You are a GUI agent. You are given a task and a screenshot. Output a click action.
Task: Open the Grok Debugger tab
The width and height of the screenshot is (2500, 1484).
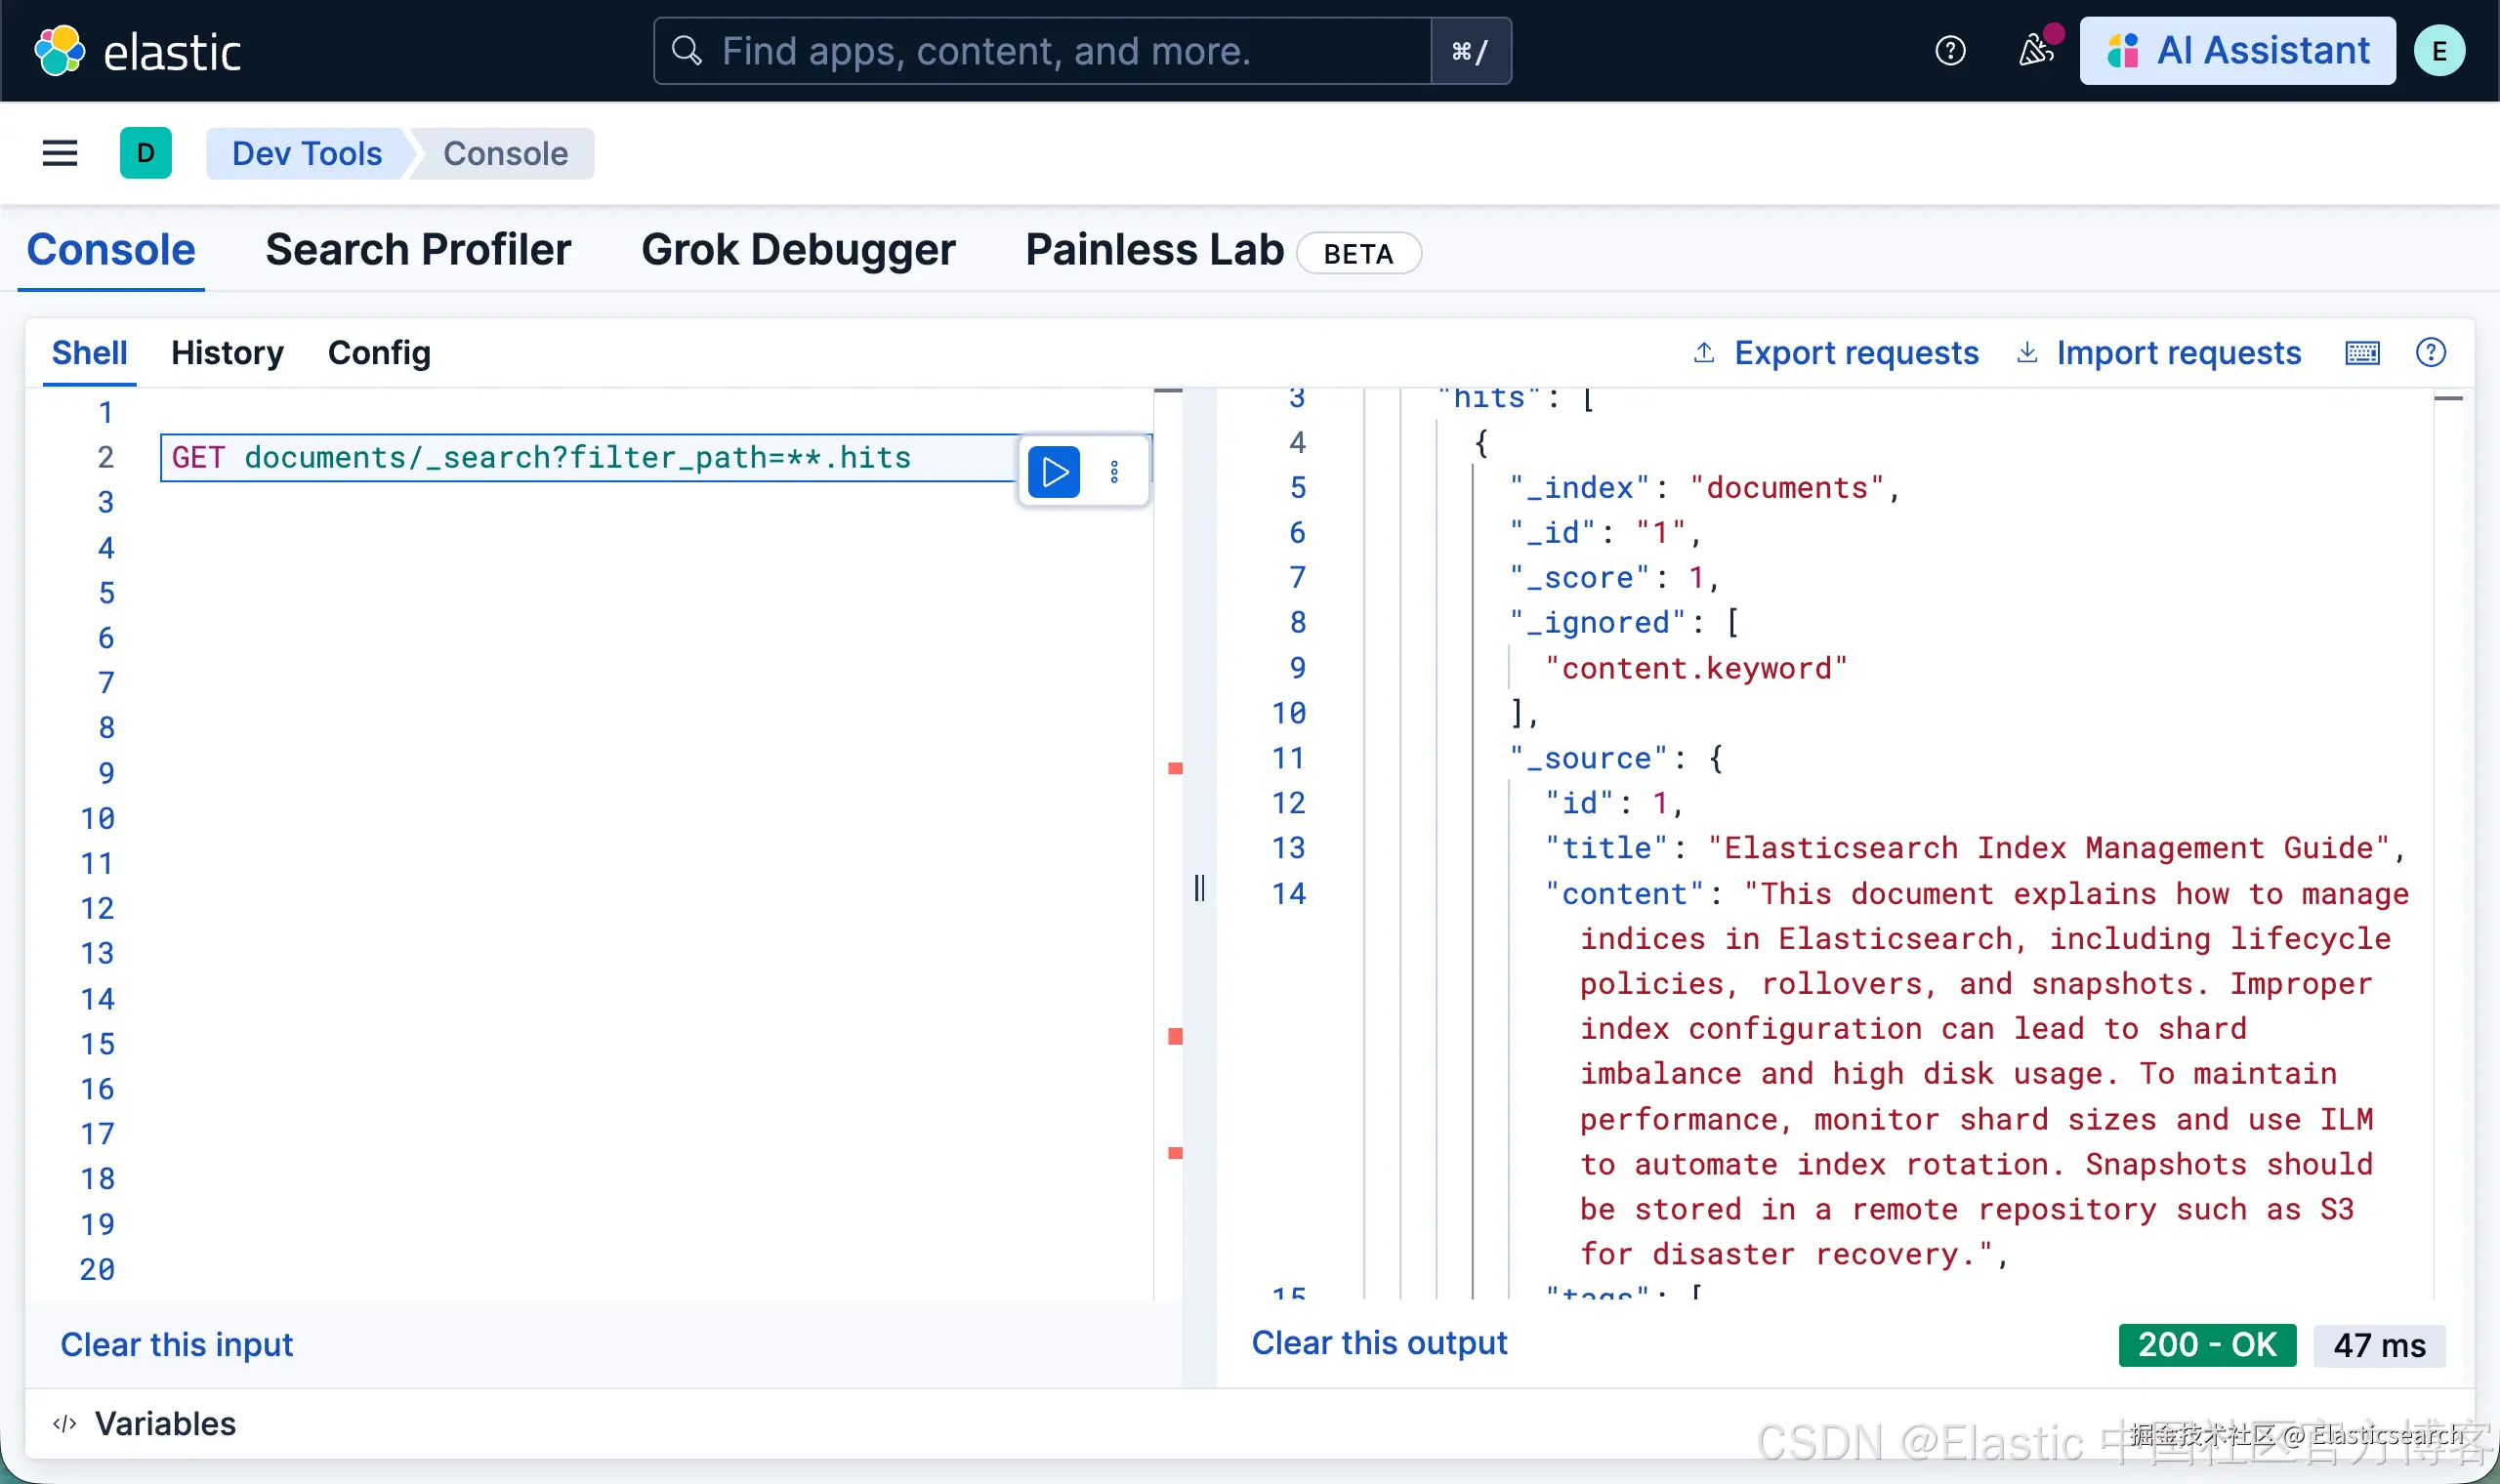(797, 250)
